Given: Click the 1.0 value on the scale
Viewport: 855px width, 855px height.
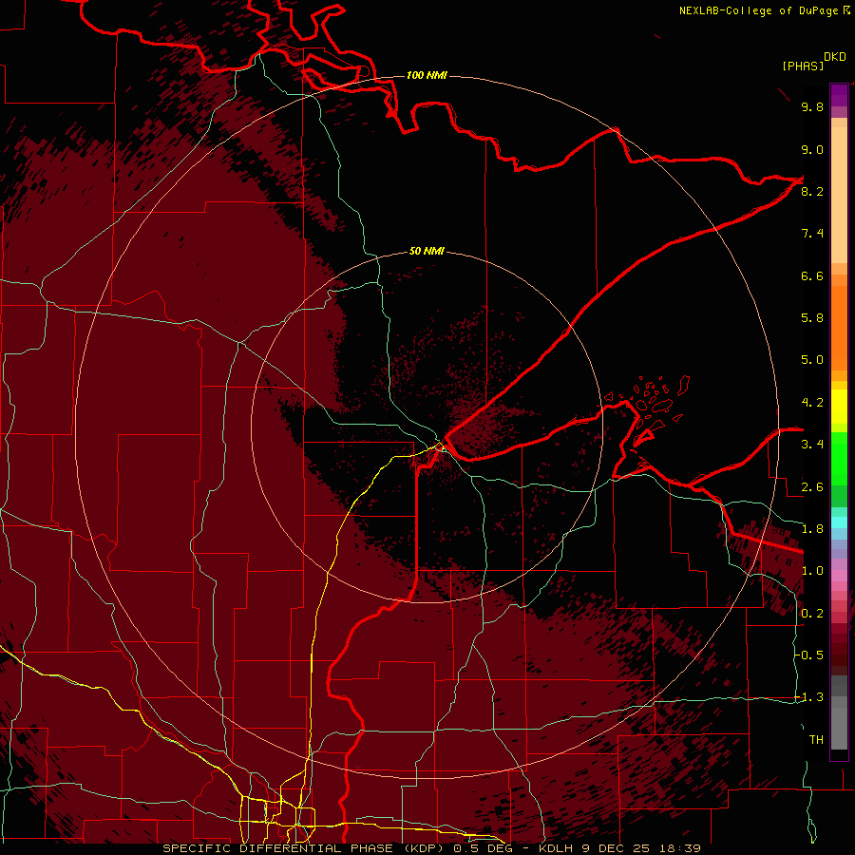Looking at the screenshot, I should tap(812, 571).
